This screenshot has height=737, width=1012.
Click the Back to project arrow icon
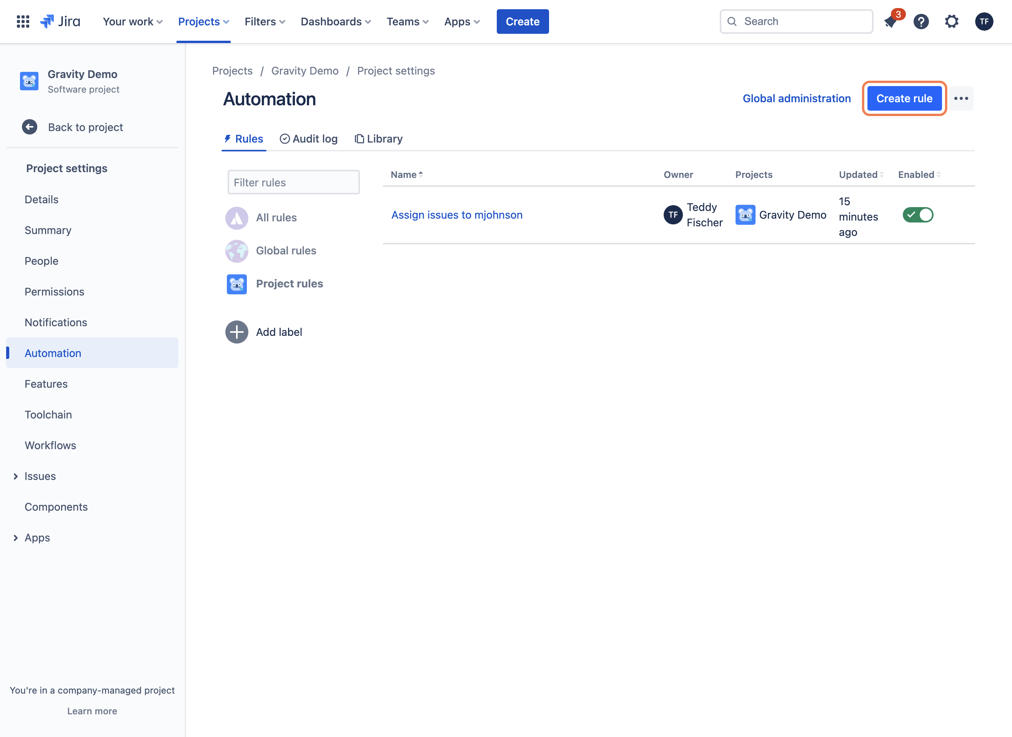point(30,127)
